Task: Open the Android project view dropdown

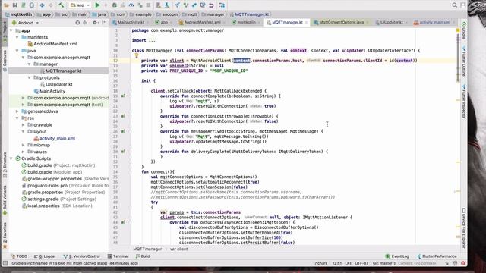Action: [25, 23]
